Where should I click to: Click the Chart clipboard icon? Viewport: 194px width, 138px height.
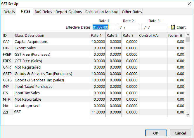click(173, 27)
